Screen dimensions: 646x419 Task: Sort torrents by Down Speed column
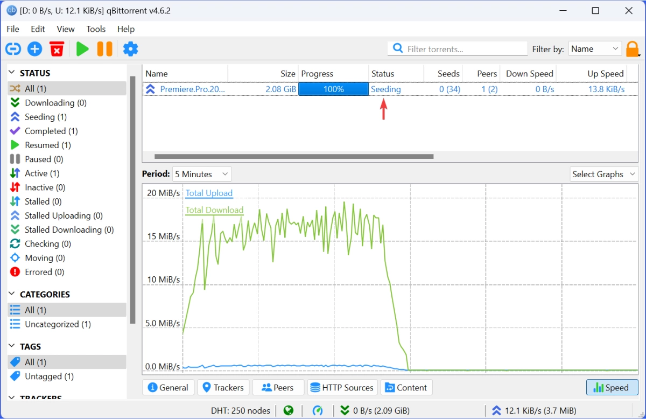click(x=528, y=73)
